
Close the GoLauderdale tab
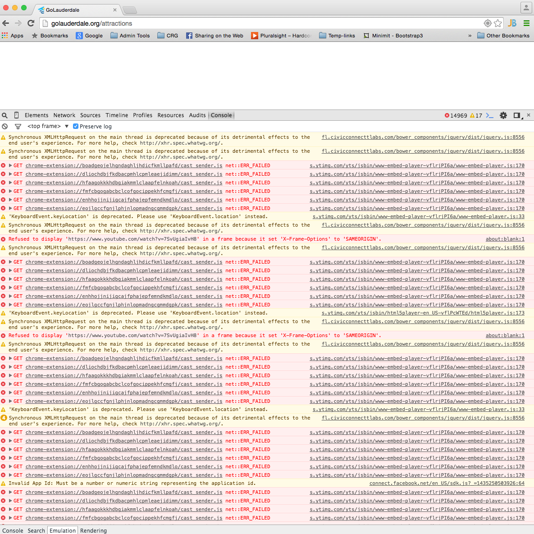115,10
